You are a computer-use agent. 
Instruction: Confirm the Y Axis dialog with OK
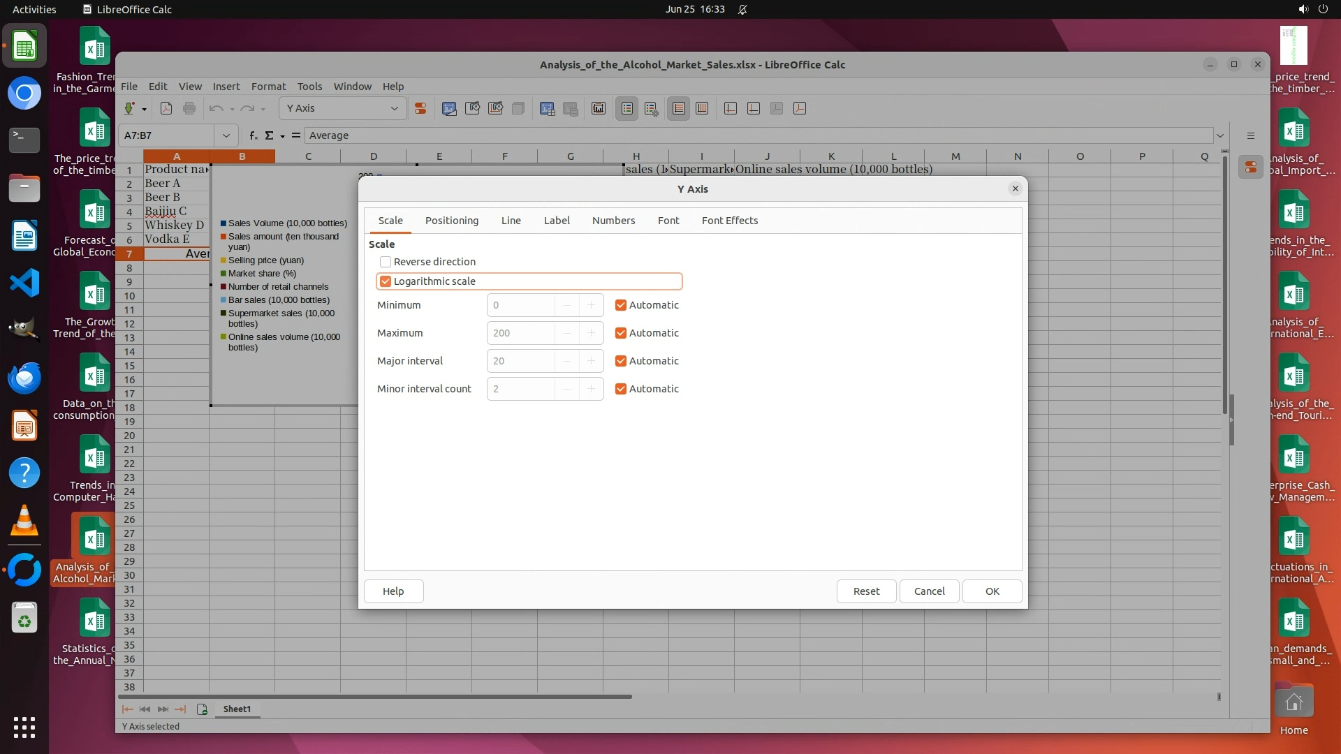tap(992, 591)
